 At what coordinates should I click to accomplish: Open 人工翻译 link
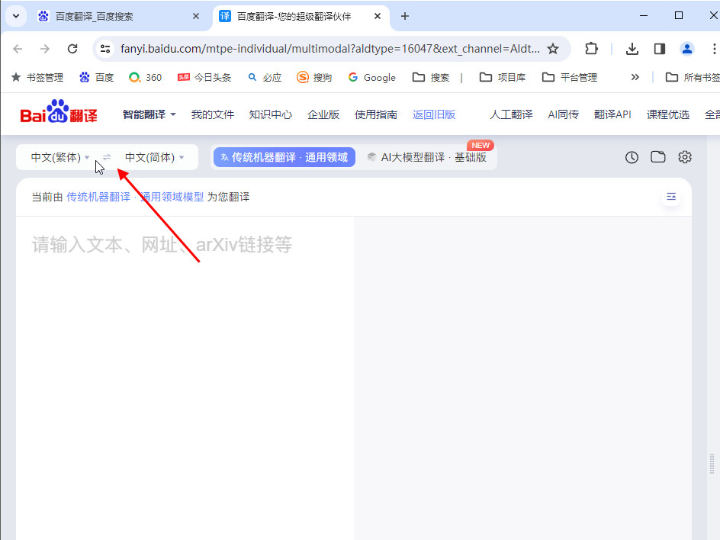511,114
